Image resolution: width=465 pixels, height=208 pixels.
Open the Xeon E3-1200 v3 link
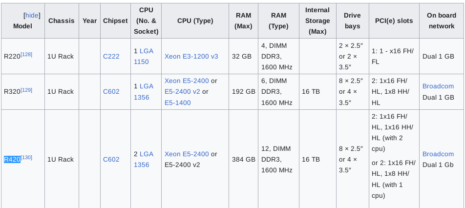(191, 56)
